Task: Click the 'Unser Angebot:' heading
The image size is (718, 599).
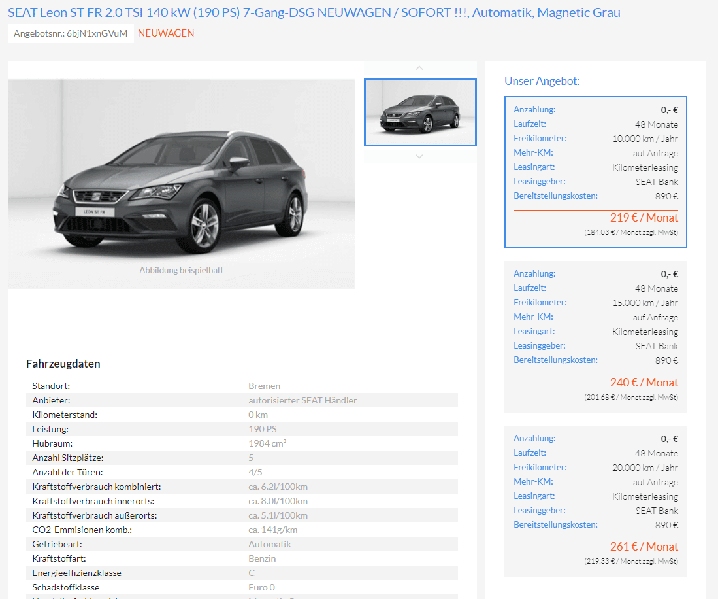Action: point(542,81)
